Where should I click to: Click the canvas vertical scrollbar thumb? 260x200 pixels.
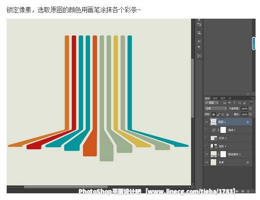click(193, 88)
